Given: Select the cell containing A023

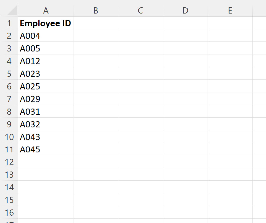Looking at the screenshot, I should click(x=46, y=74).
